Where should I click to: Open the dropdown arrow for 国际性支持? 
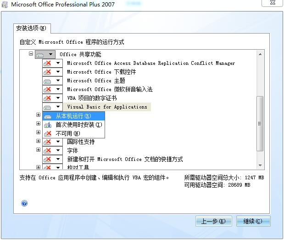[x=58, y=142]
